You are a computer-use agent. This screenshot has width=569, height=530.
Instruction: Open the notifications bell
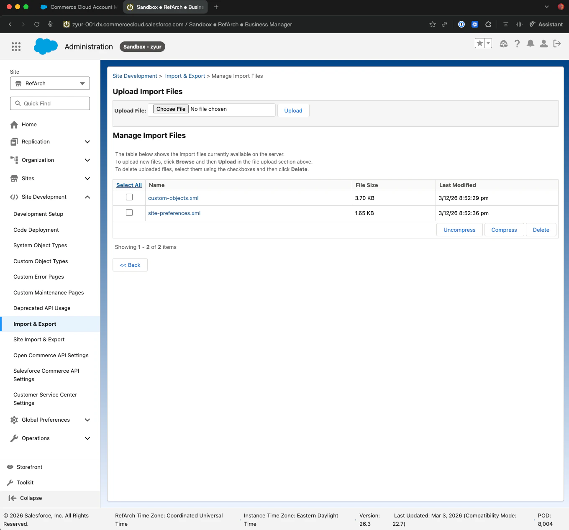pyautogui.click(x=531, y=44)
